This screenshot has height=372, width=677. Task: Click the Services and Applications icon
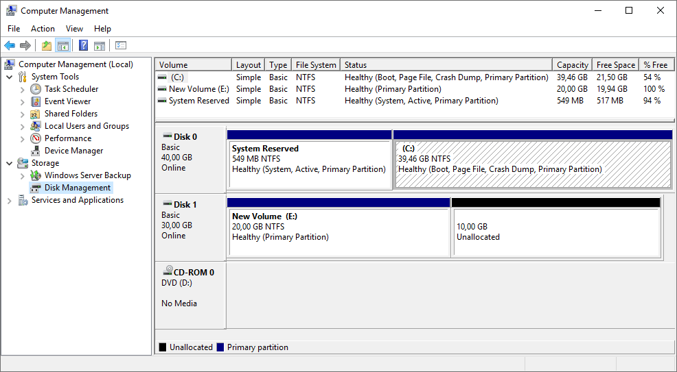[23, 200]
